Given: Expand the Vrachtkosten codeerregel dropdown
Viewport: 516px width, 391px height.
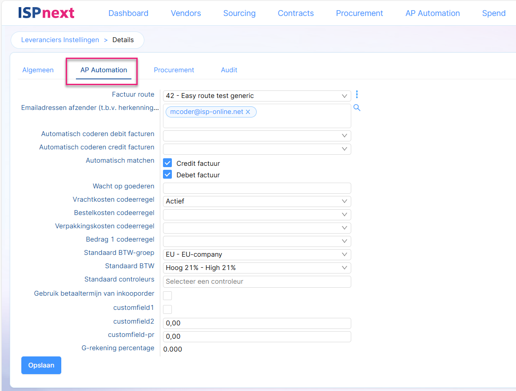Looking at the screenshot, I should 257,201.
